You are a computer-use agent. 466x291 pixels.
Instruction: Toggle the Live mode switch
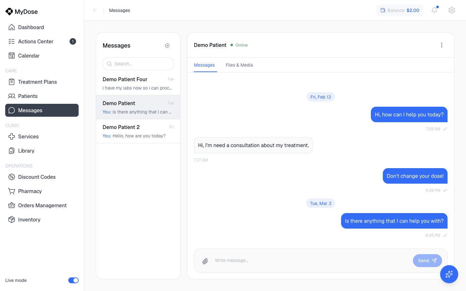(x=73, y=280)
